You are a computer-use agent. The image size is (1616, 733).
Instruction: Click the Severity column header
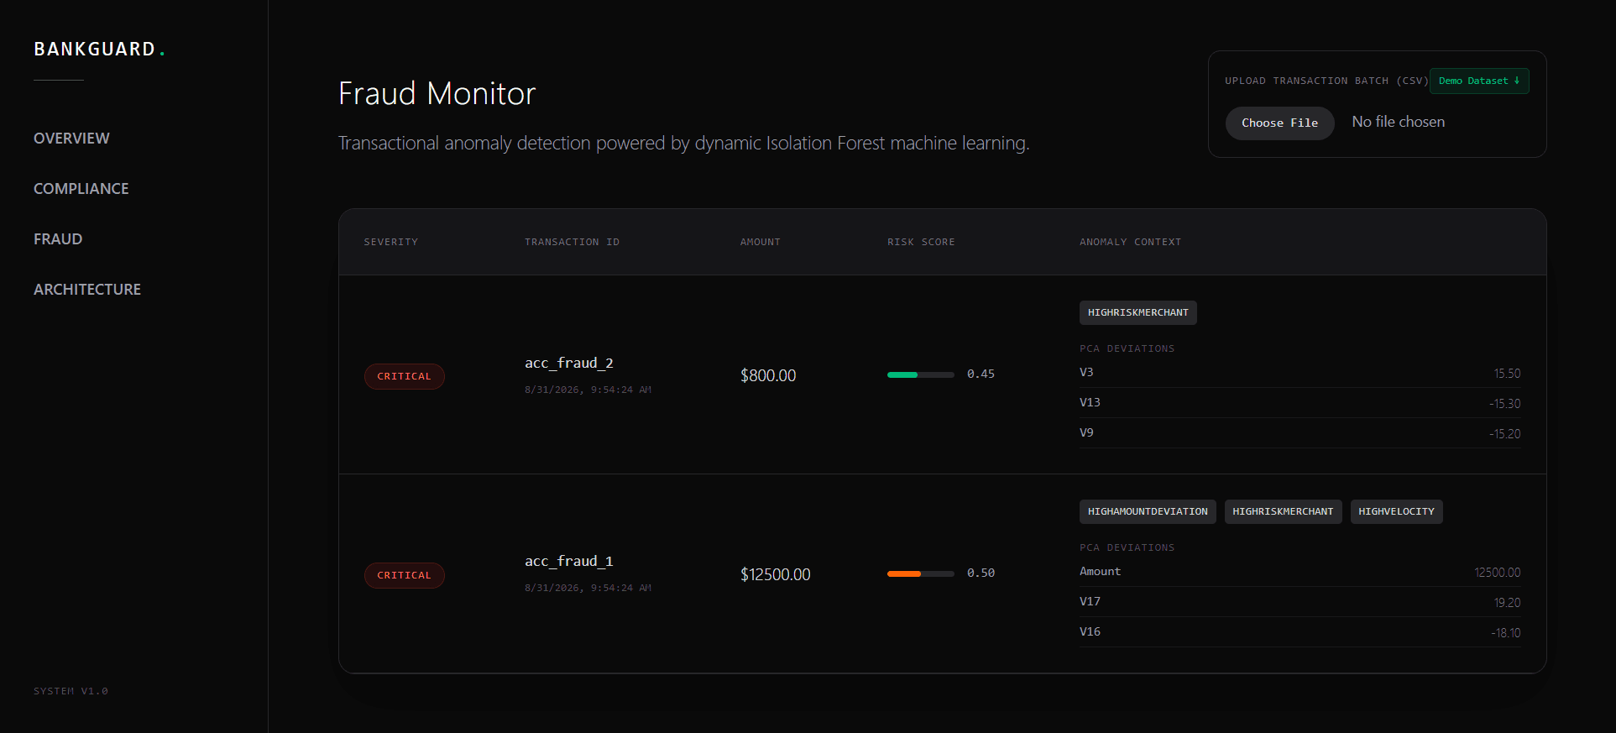(x=390, y=242)
